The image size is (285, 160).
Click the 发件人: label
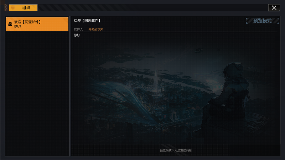click(x=79, y=29)
